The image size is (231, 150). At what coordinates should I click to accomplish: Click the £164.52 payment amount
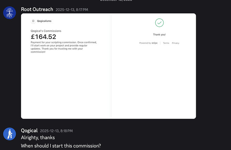[44, 37]
